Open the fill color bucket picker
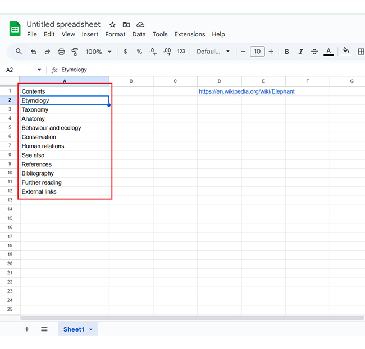This screenshot has width=365, height=349. coord(346,52)
